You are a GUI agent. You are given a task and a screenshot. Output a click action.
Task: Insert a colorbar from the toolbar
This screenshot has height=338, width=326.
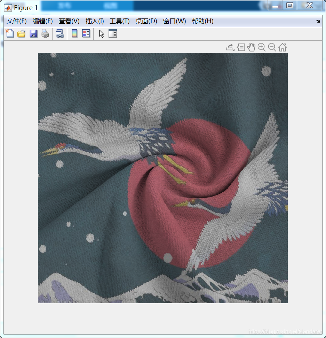pyautogui.click(x=74, y=34)
